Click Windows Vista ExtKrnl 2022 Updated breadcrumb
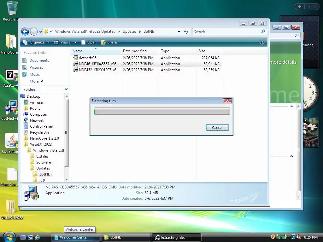 point(85,32)
